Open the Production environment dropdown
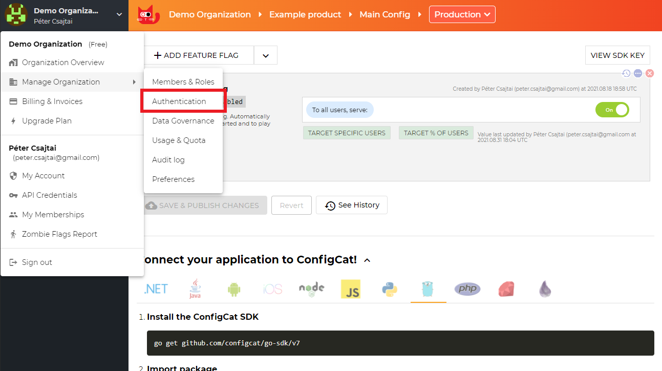Viewport: 662px width, 371px height. [462, 14]
